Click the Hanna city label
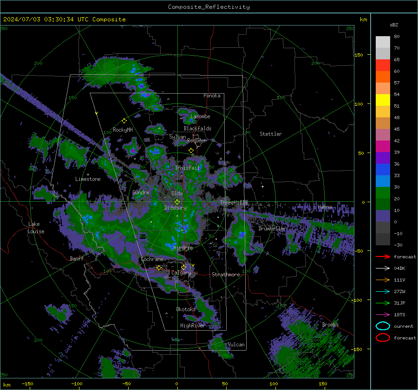418x390 pixels. pos(325,207)
